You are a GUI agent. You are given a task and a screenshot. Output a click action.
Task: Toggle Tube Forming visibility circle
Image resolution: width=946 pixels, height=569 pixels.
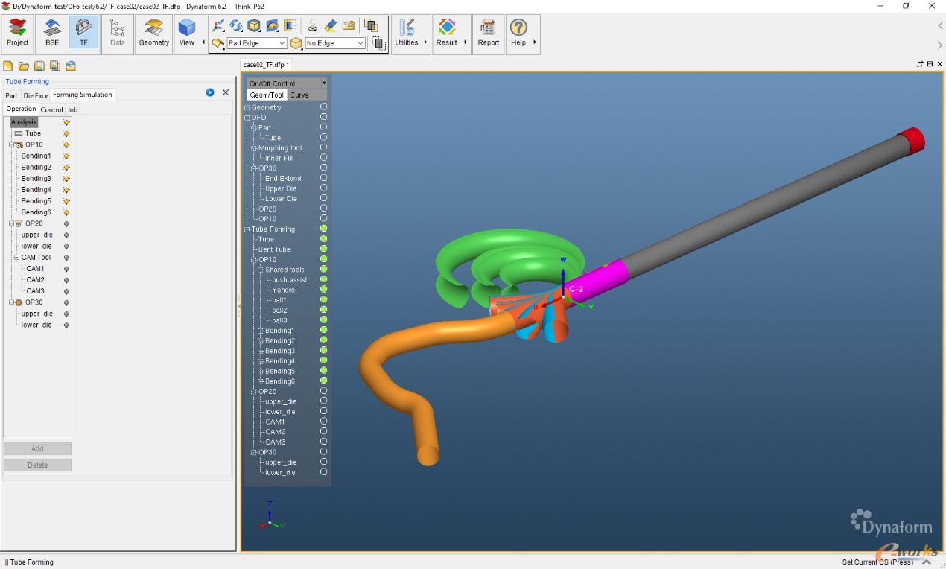pos(323,229)
